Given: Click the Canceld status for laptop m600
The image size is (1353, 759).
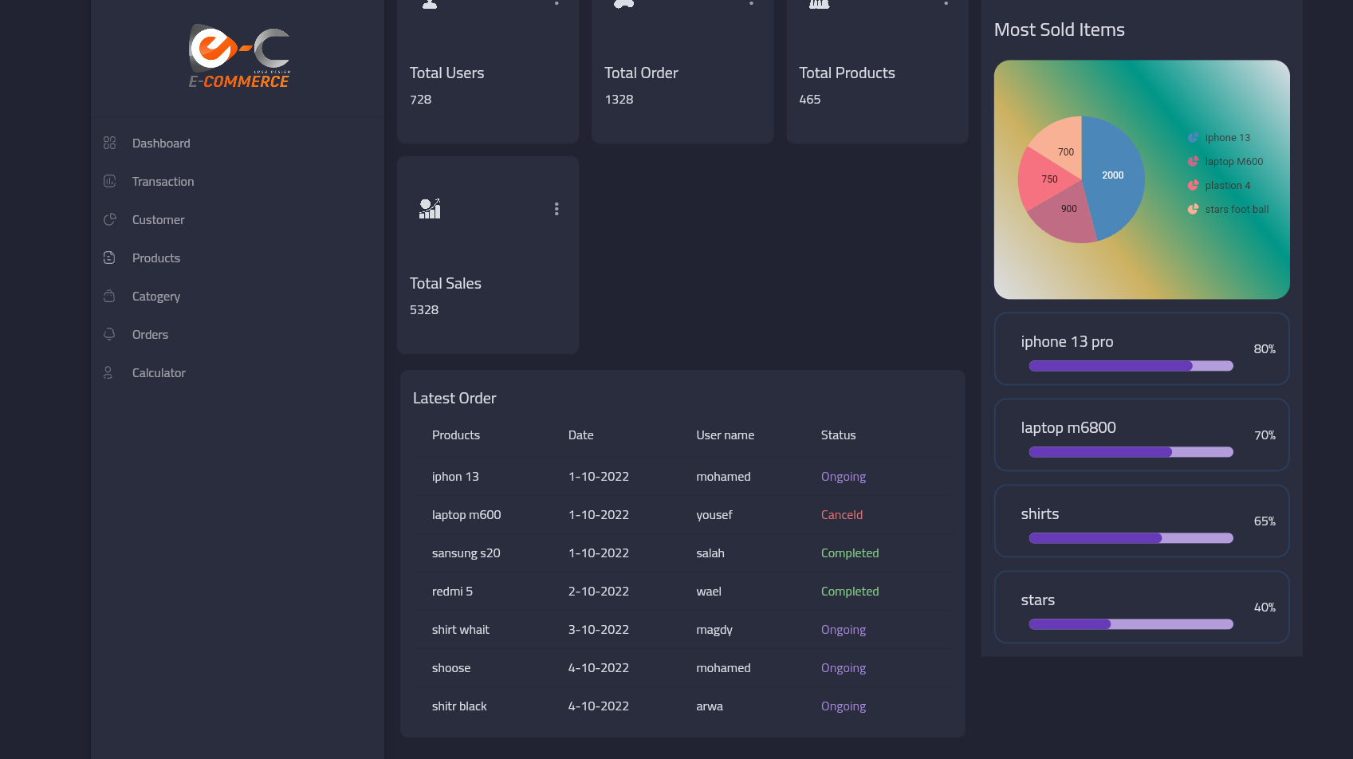Looking at the screenshot, I should (x=841, y=514).
